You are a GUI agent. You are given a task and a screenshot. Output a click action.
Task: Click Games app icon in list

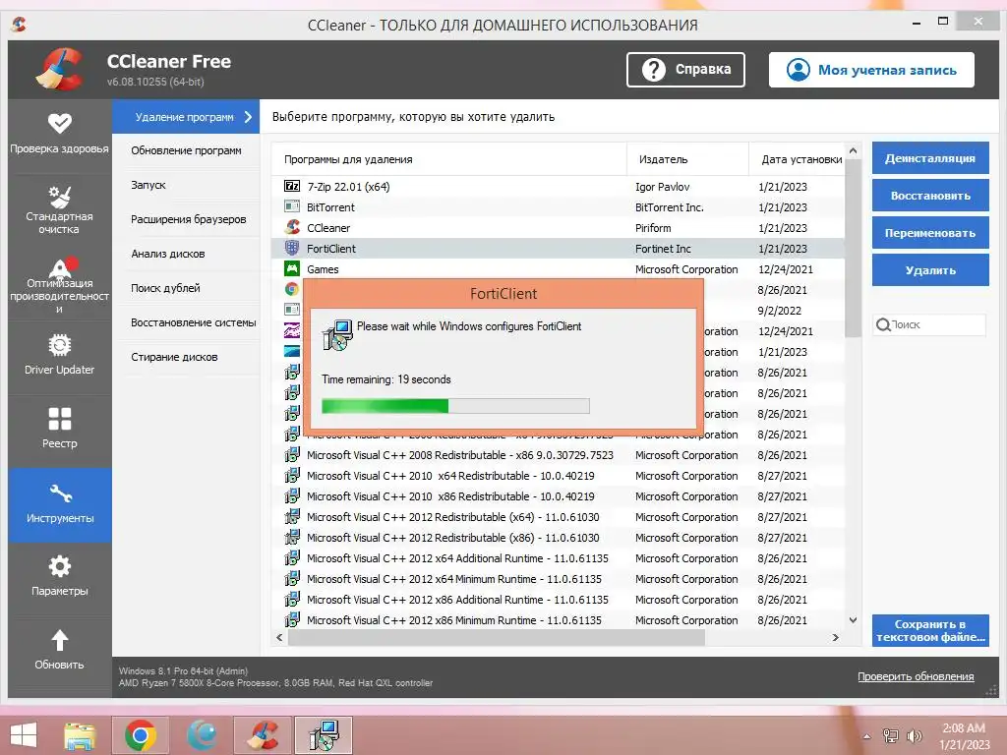[292, 268]
